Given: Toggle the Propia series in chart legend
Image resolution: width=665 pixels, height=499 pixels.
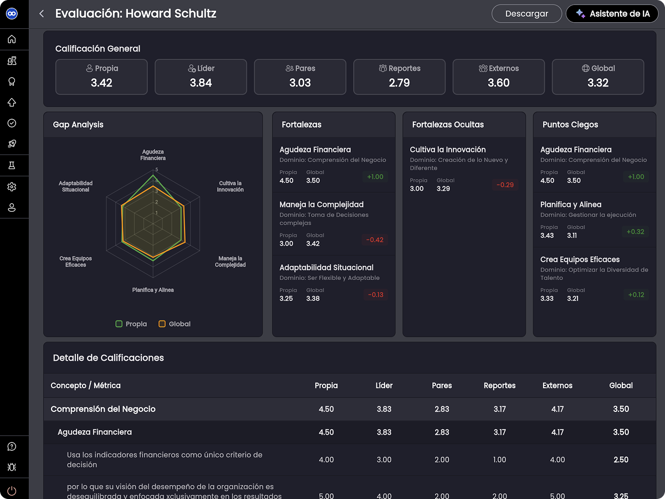Looking at the screenshot, I should click(131, 324).
